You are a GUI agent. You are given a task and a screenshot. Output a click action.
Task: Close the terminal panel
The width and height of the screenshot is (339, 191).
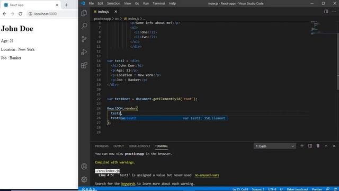pos(334,146)
